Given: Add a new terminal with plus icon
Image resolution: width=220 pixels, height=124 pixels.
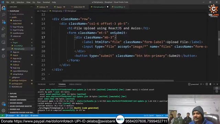Looking at the screenshot, I should point(201,84).
